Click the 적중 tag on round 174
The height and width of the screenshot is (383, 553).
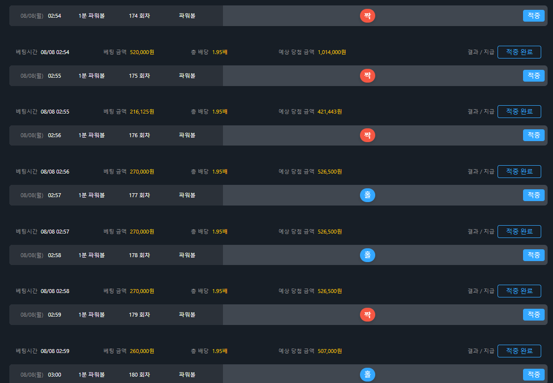[533, 16]
